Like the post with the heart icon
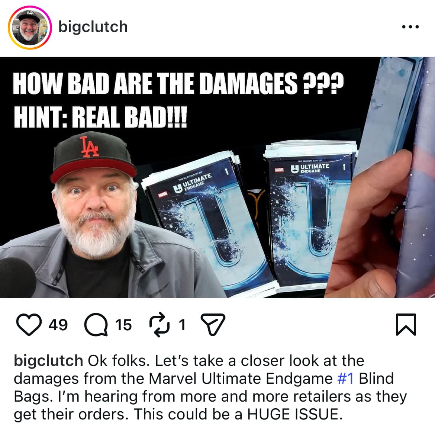Image resolution: width=435 pixels, height=431 pixels. tap(29, 324)
